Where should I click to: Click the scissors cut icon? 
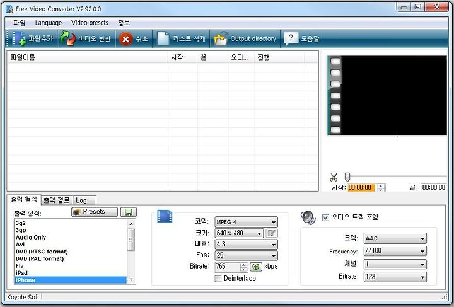(x=334, y=177)
